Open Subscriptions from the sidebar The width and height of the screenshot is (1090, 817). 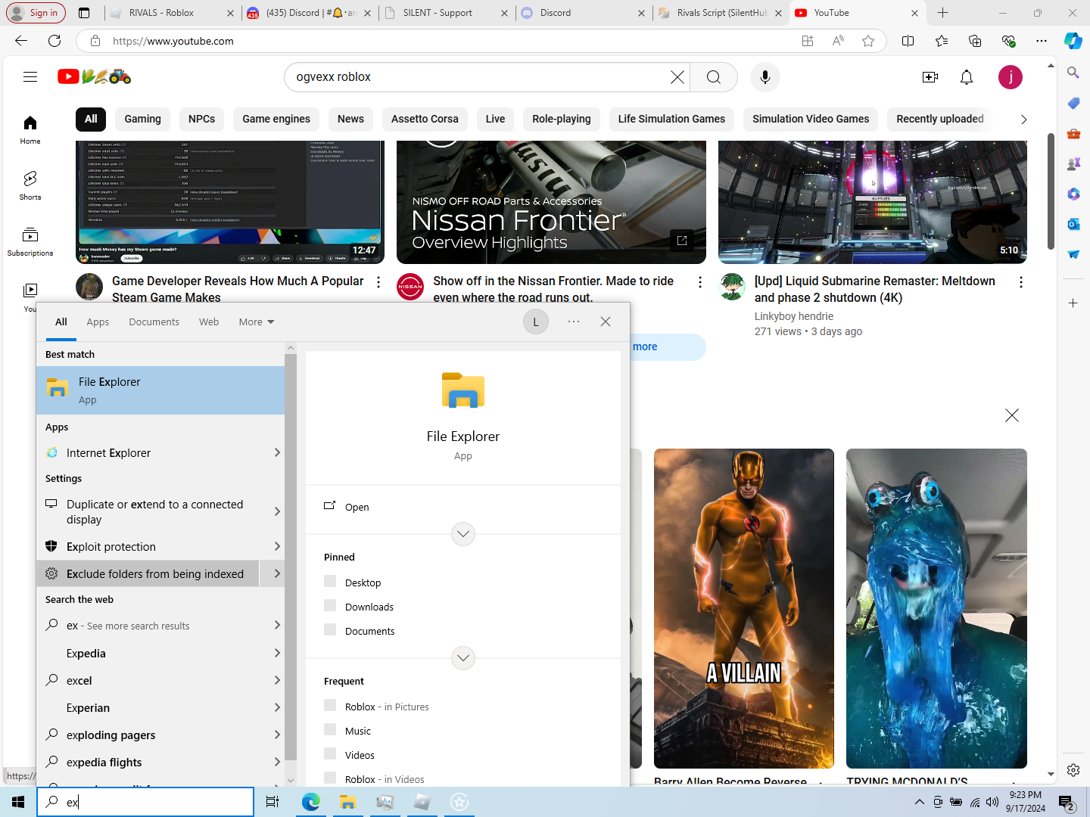coord(30,241)
